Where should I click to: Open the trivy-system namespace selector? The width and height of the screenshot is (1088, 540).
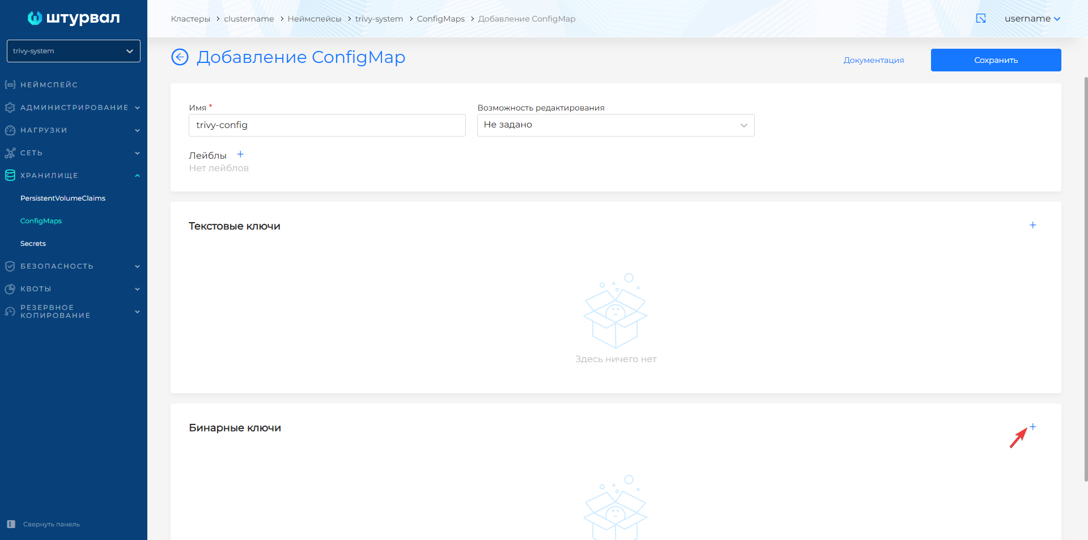[x=73, y=51]
